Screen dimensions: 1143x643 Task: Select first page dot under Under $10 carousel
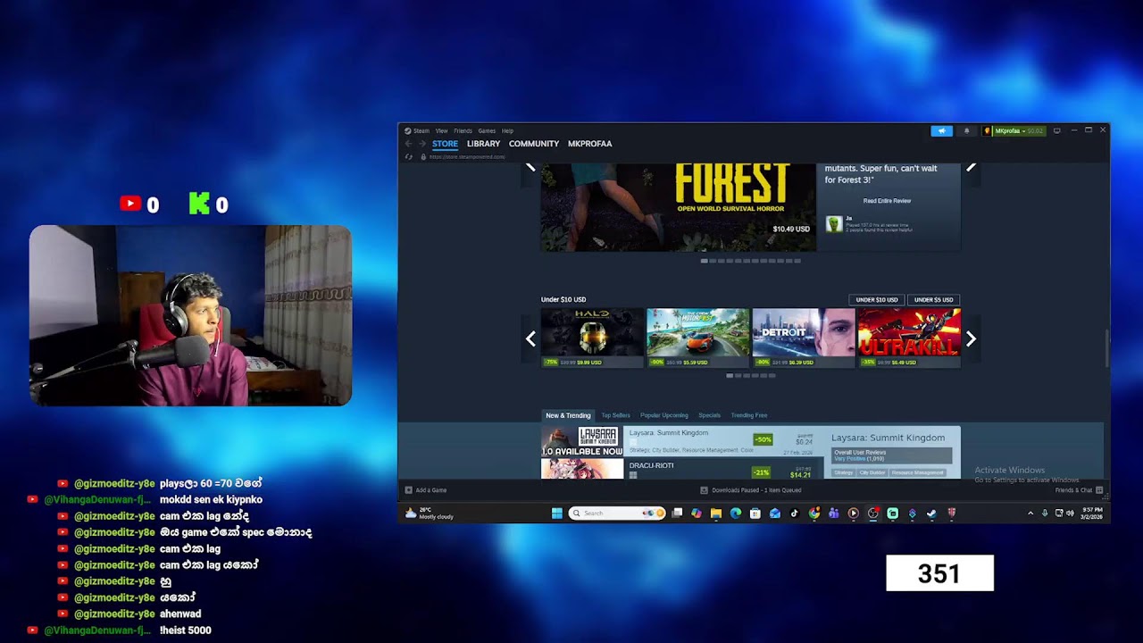coord(730,376)
